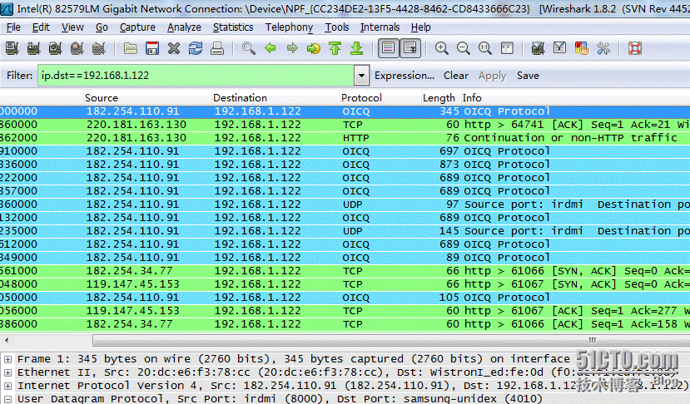Select the UDP packet with length 97
The image size is (690, 404).
click(x=345, y=204)
